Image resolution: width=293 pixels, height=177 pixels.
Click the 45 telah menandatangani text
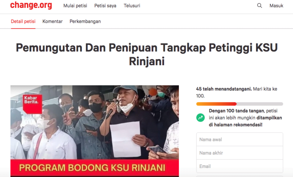pos(224,89)
